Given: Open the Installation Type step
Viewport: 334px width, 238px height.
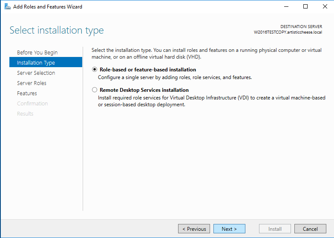Looking at the screenshot, I should pyautogui.click(x=36, y=63).
